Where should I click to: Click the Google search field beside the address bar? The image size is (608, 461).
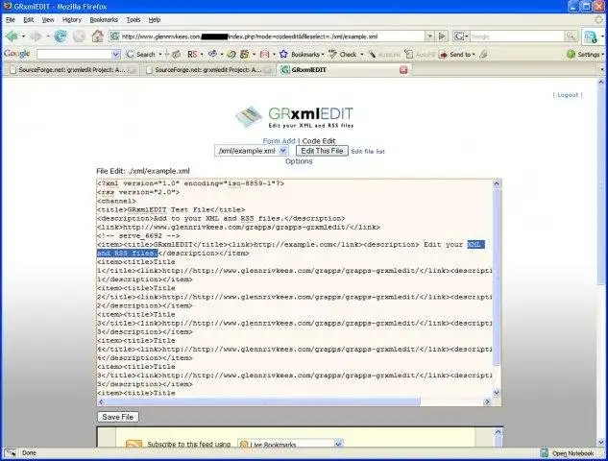click(518, 36)
